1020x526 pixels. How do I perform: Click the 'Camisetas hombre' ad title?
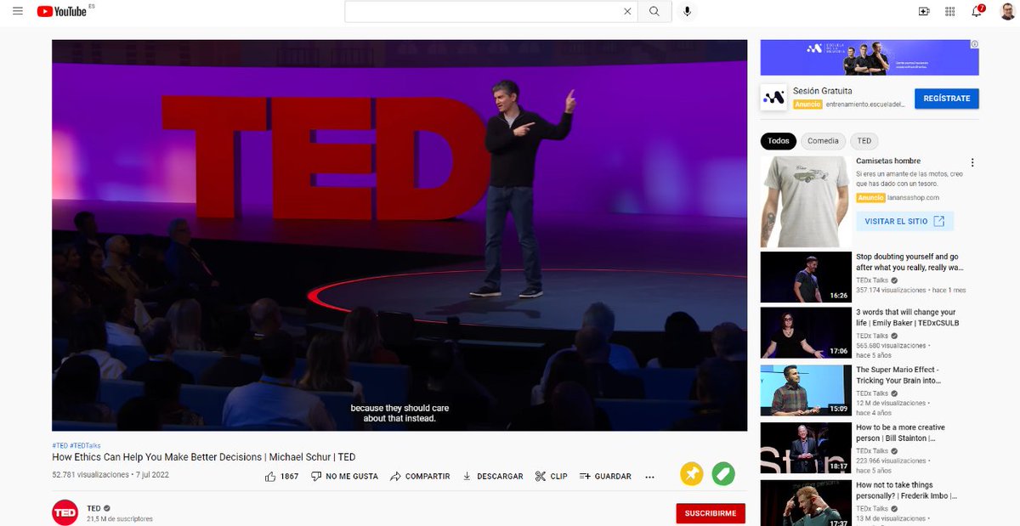tap(888, 161)
